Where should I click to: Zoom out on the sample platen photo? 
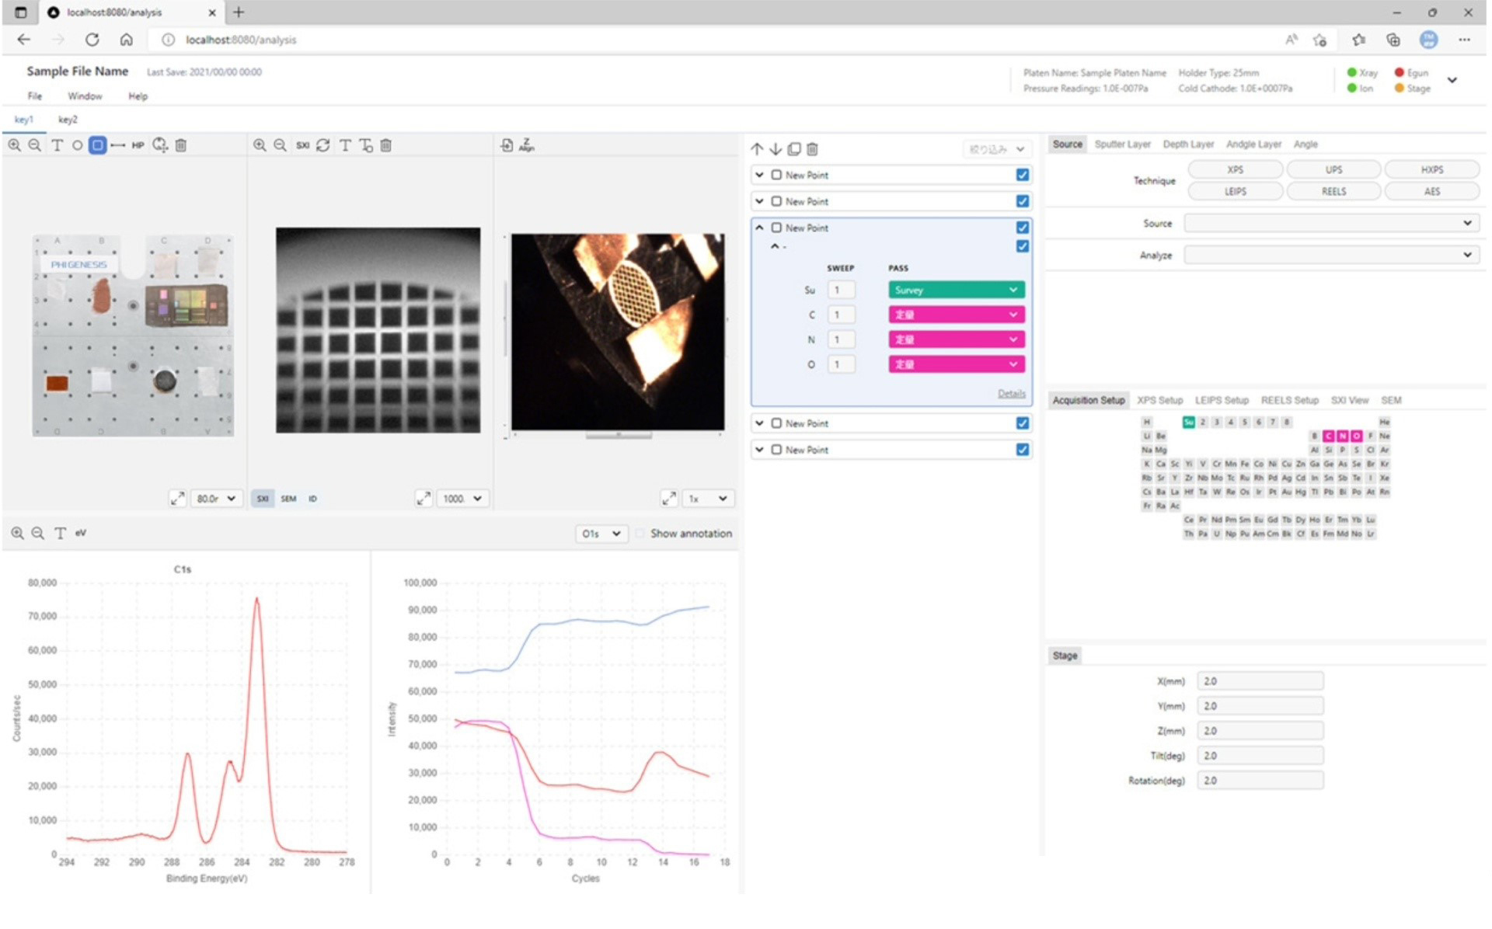point(35,145)
